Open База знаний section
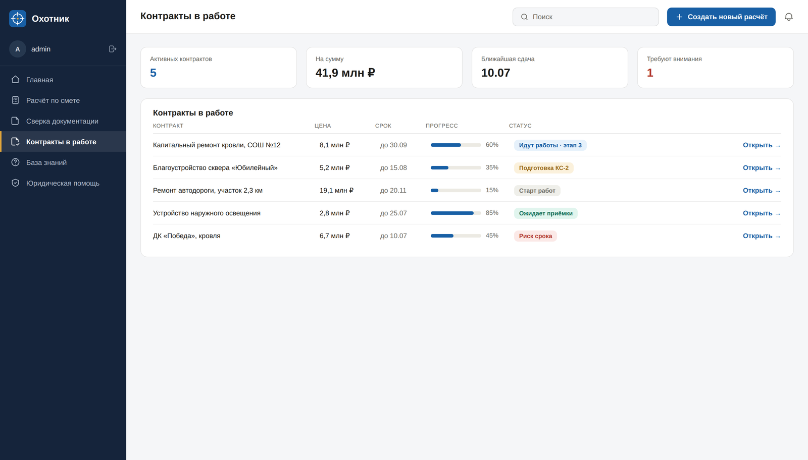The width and height of the screenshot is (808, 460). 63,162
